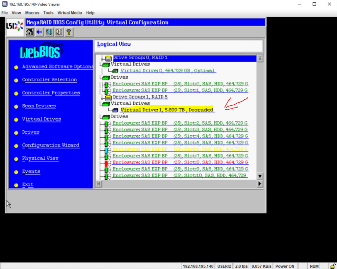Click Drives folder under Drive Group 1
Viewport: 337px width, 269px height.
(x=106, y=117)
